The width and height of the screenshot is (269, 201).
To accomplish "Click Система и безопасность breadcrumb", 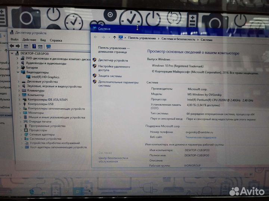I will tap(178, 39).
